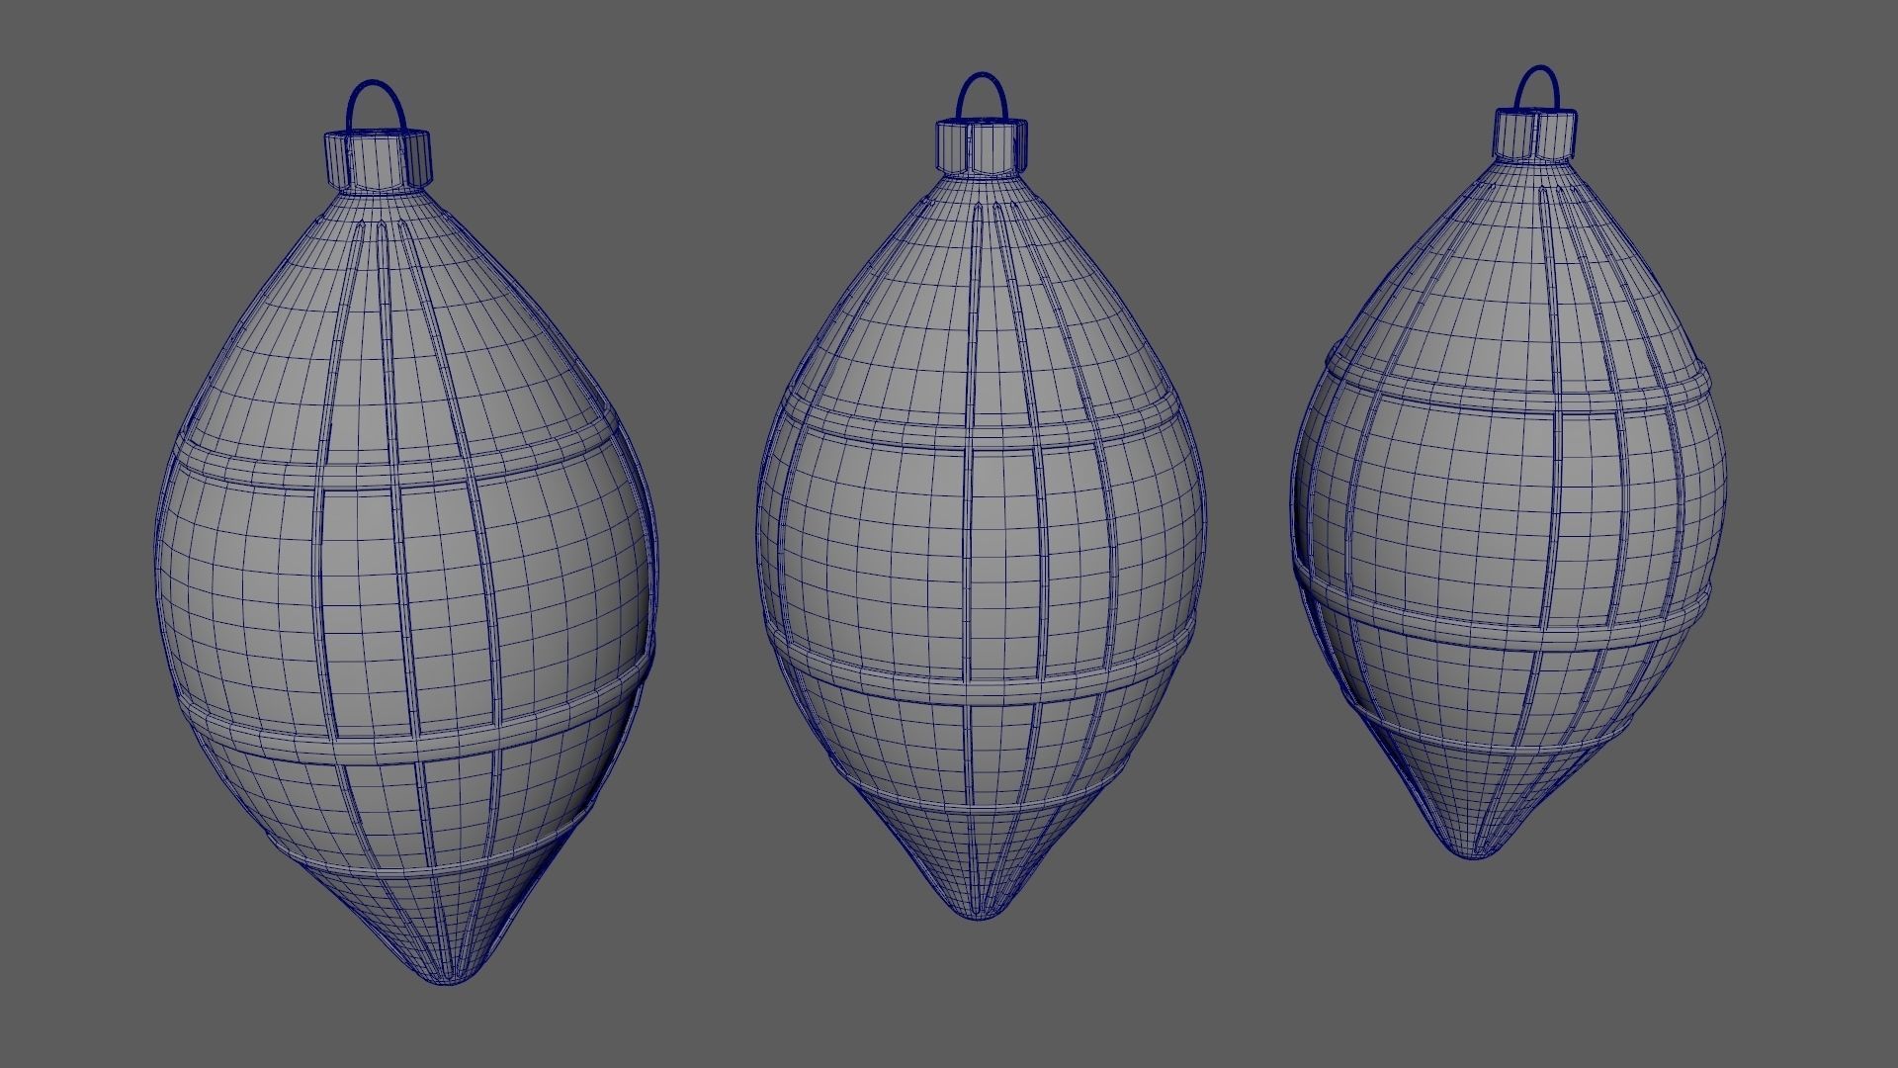
Task: Click the left ornament's tapered neck below cap
Action: click(381, 206)
